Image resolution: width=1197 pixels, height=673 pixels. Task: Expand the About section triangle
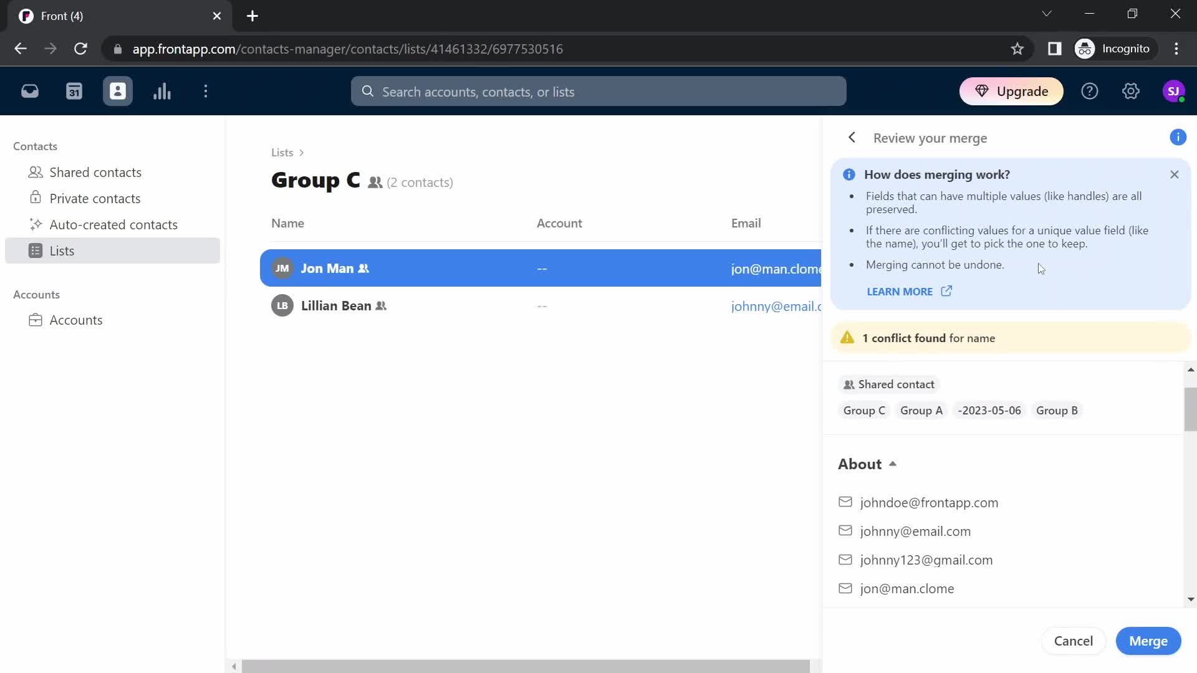click(x=895, y=462)
